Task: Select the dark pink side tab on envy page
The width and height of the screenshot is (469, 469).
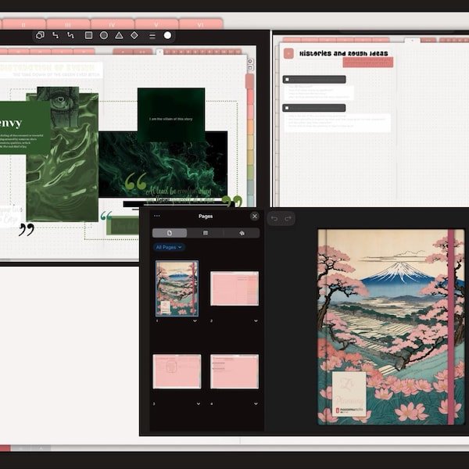Action: click(250, 81)
